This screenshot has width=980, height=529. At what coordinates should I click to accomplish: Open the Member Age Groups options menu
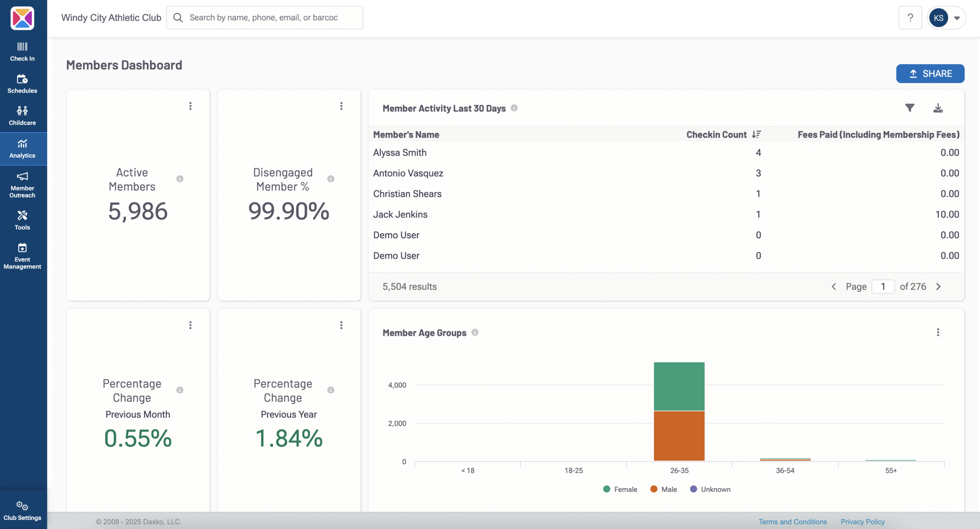tap(938, 332)
